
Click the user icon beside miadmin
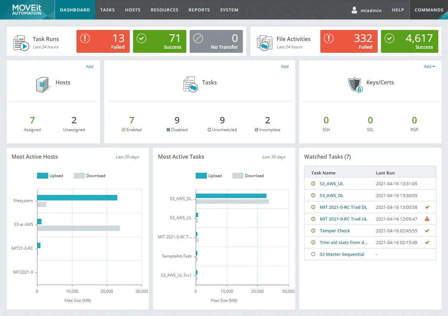pos(354,10)
